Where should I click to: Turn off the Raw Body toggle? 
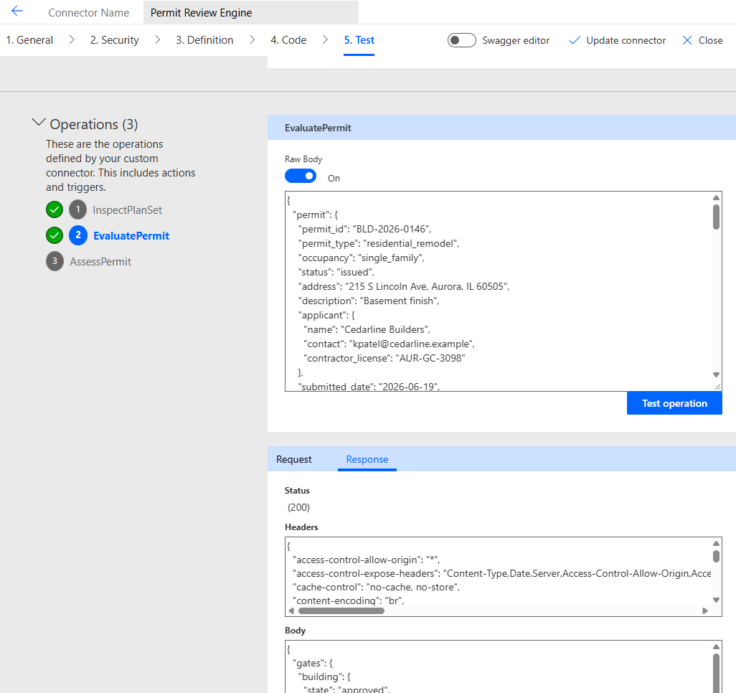coord(301,176)
